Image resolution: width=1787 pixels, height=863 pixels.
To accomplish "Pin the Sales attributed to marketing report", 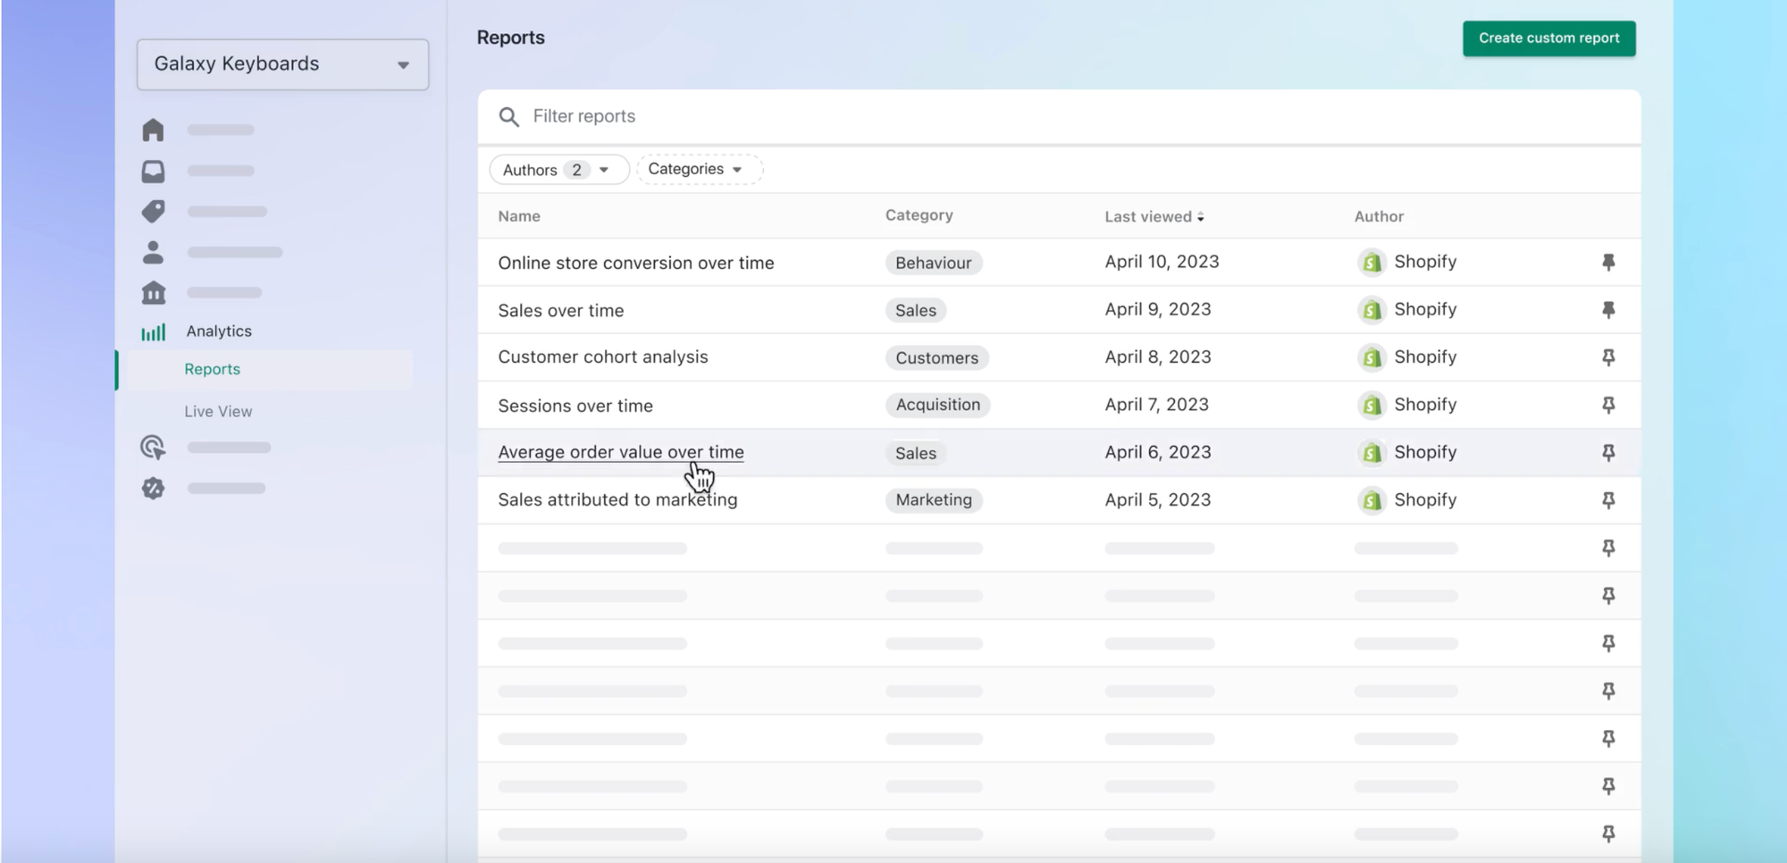I will (1608, 499).
